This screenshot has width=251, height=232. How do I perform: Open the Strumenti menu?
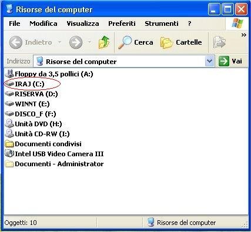point(162,23)
